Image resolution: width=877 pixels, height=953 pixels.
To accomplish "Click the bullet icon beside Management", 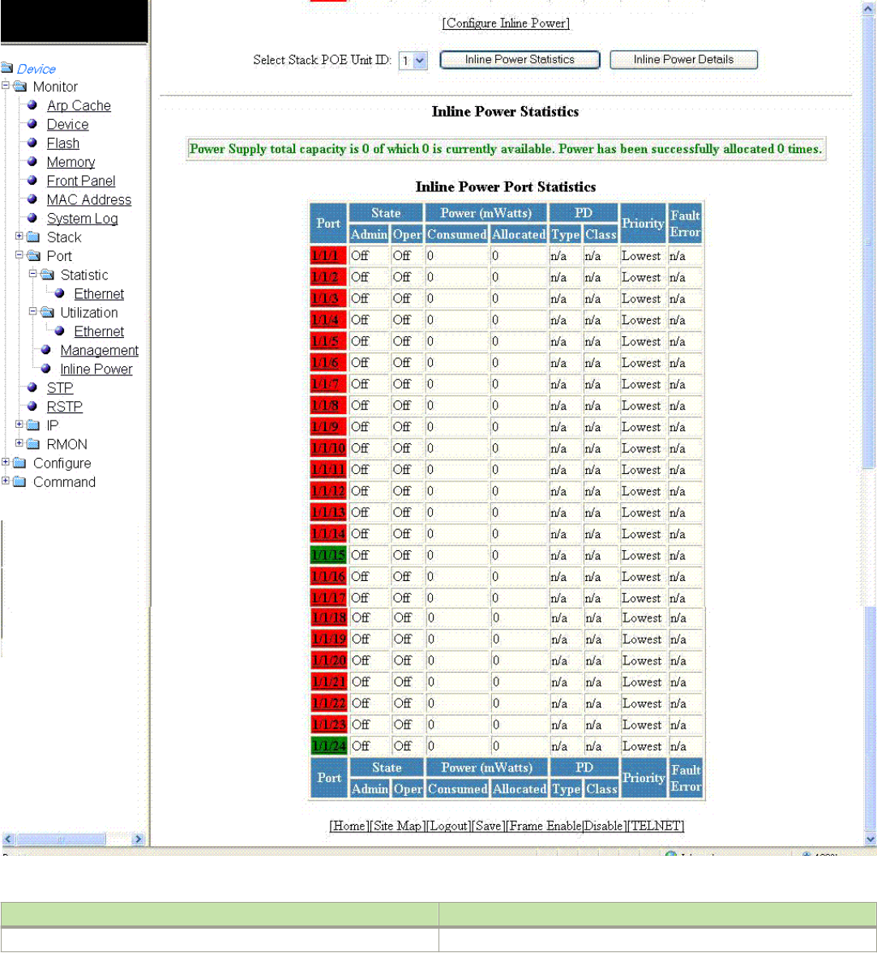I will (46, 349).
